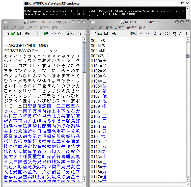Screen dimensions: 191x187
Task: Open File menu in test.tbl window
Action: tap(94, 27)
